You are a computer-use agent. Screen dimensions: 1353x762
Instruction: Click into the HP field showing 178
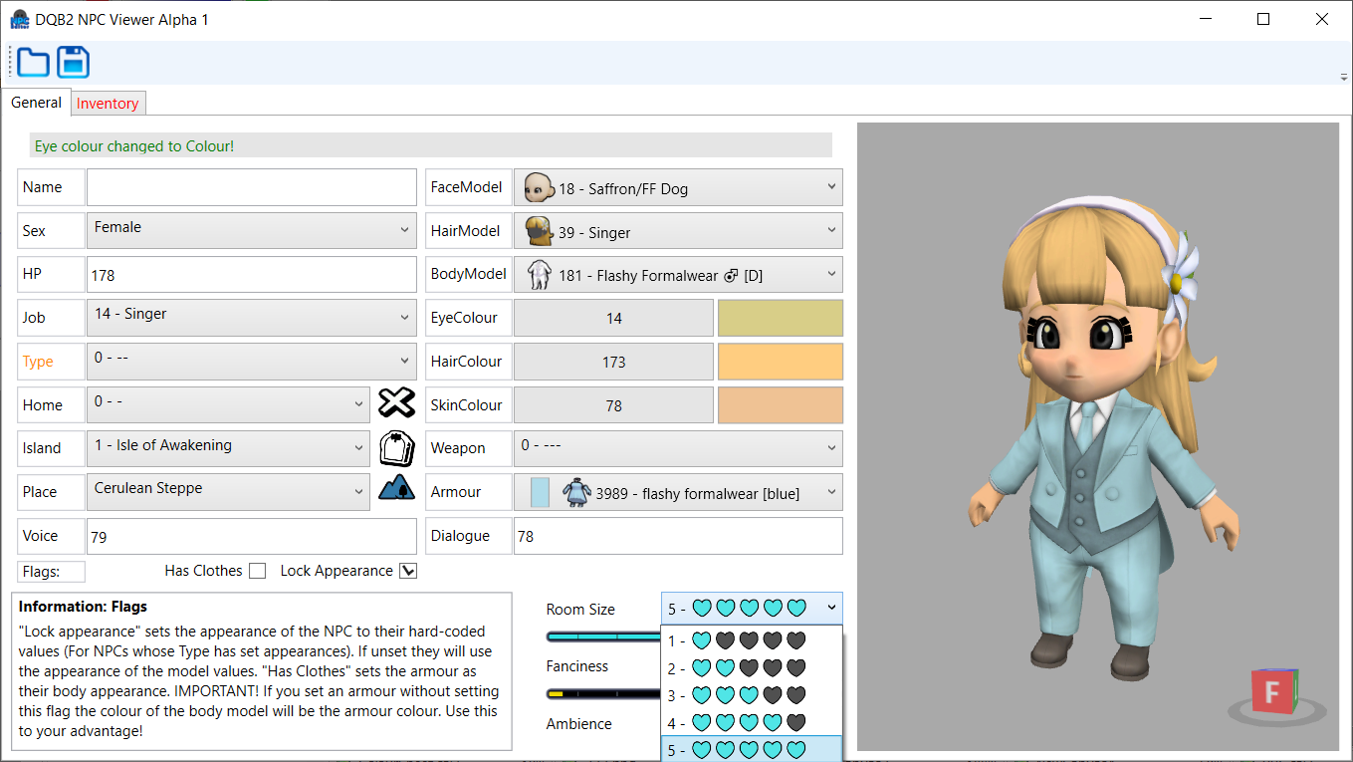point(252,274)
